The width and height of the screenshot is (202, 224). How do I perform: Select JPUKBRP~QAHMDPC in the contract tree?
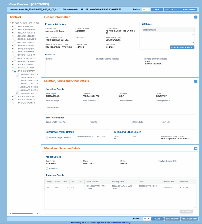pos(26,58)
